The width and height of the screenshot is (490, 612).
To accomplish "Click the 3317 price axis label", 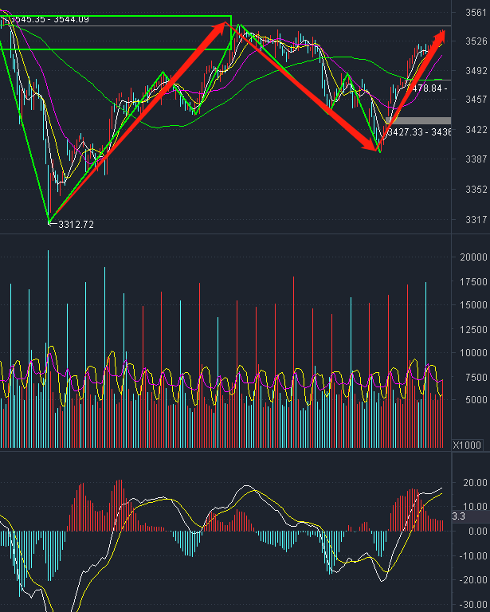I will [476, 219].
